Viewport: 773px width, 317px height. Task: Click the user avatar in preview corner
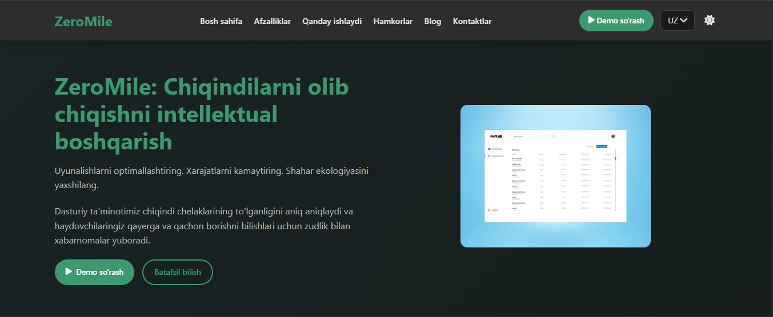coord(613,136)
